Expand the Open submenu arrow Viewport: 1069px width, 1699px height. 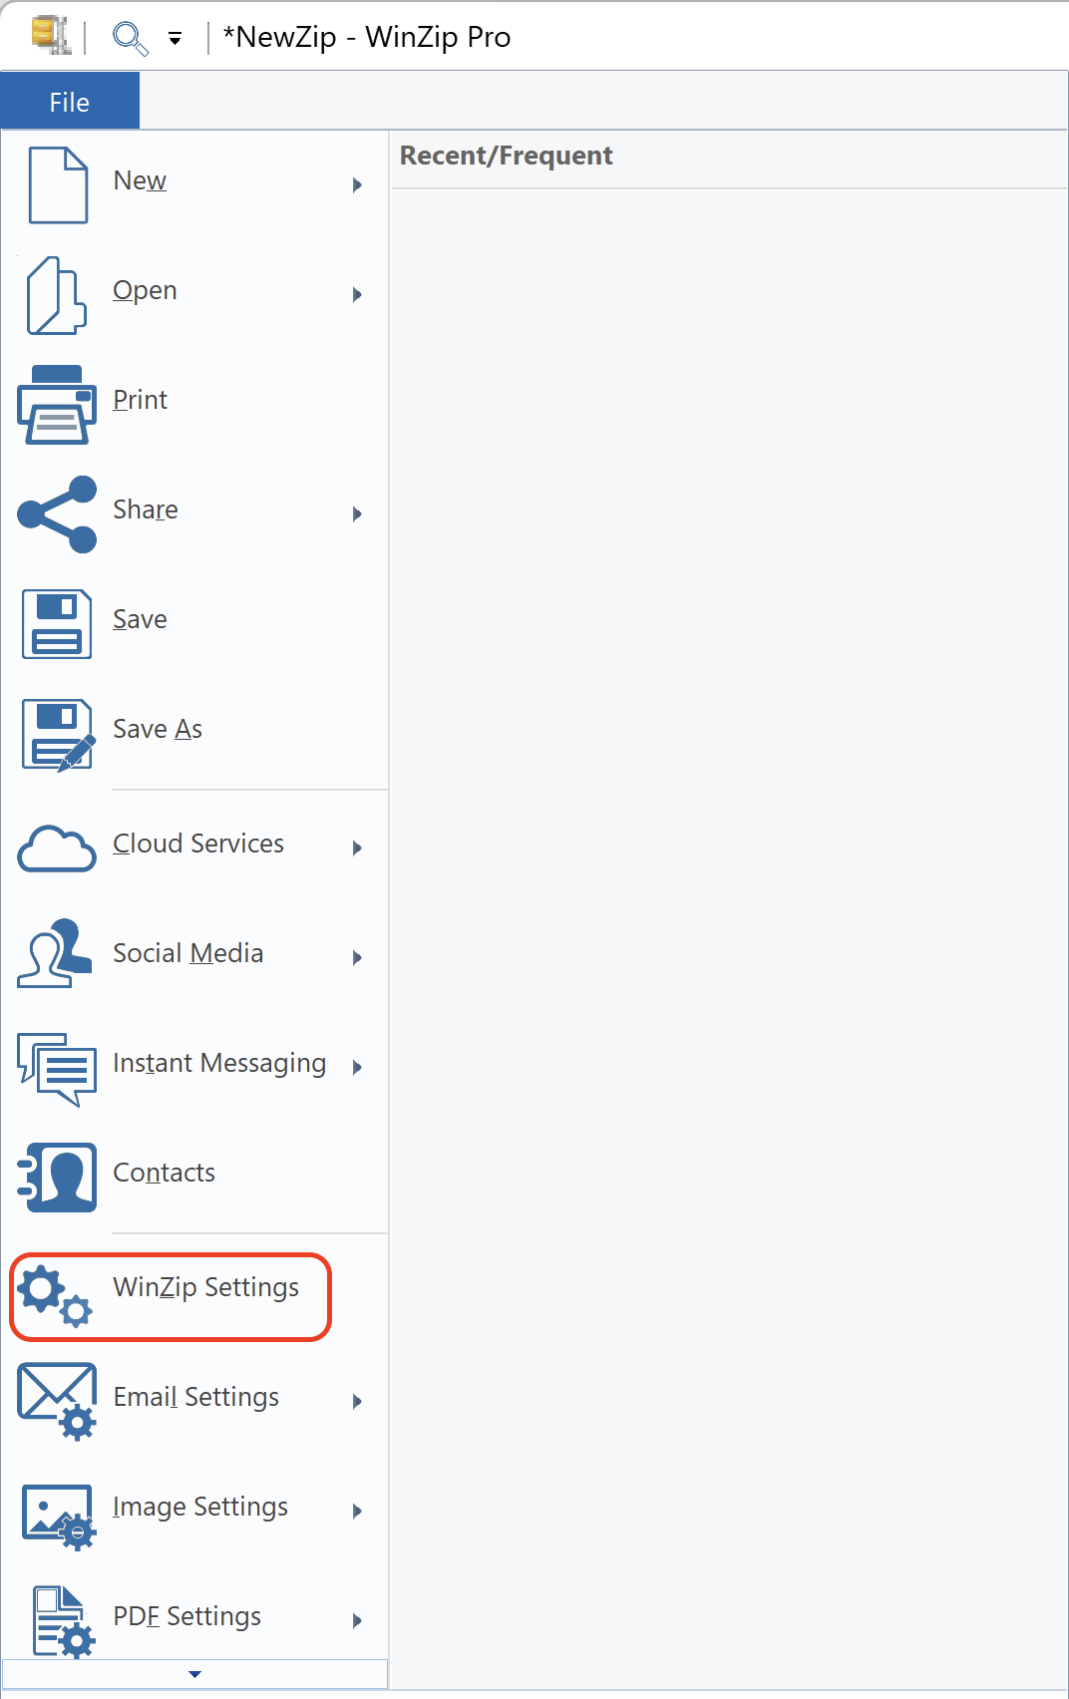pyautogui.click(x=357, y=294)
